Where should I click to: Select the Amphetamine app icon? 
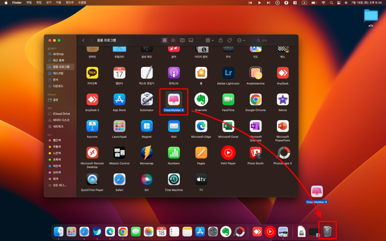[255, 73]
